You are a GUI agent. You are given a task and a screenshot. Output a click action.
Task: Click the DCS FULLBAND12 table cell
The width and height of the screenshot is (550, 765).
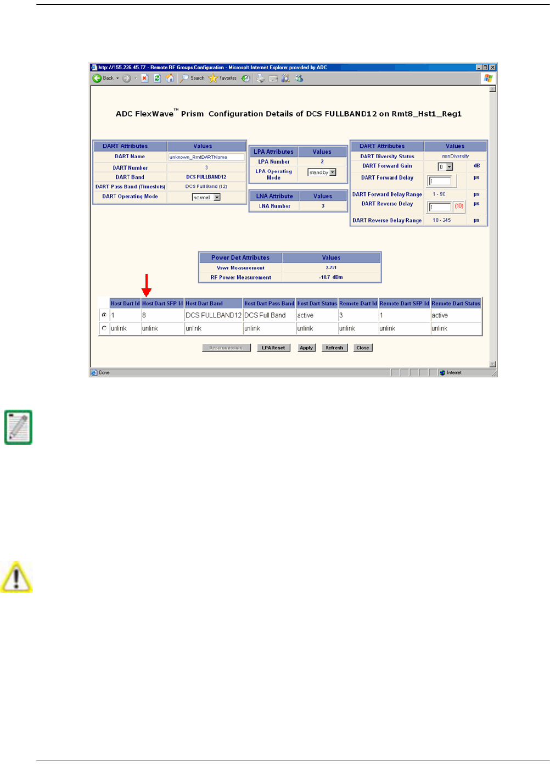pyautogui.click(x=214, y=315)
